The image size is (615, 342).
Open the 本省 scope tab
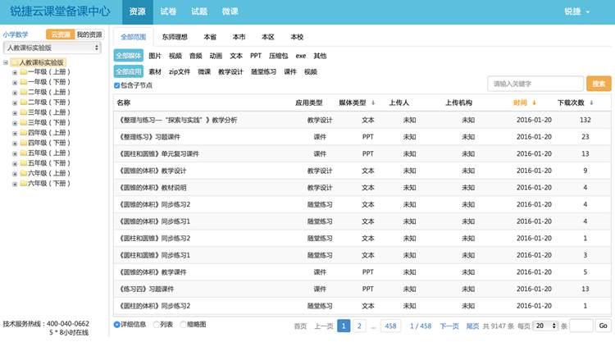pyautogui.click(x=210, y=37)
